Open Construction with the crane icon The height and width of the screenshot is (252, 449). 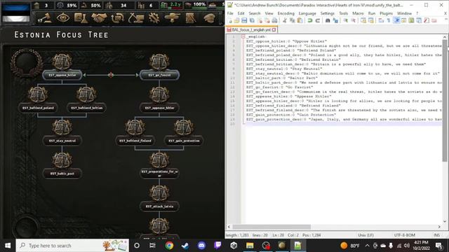pos(135,18)
